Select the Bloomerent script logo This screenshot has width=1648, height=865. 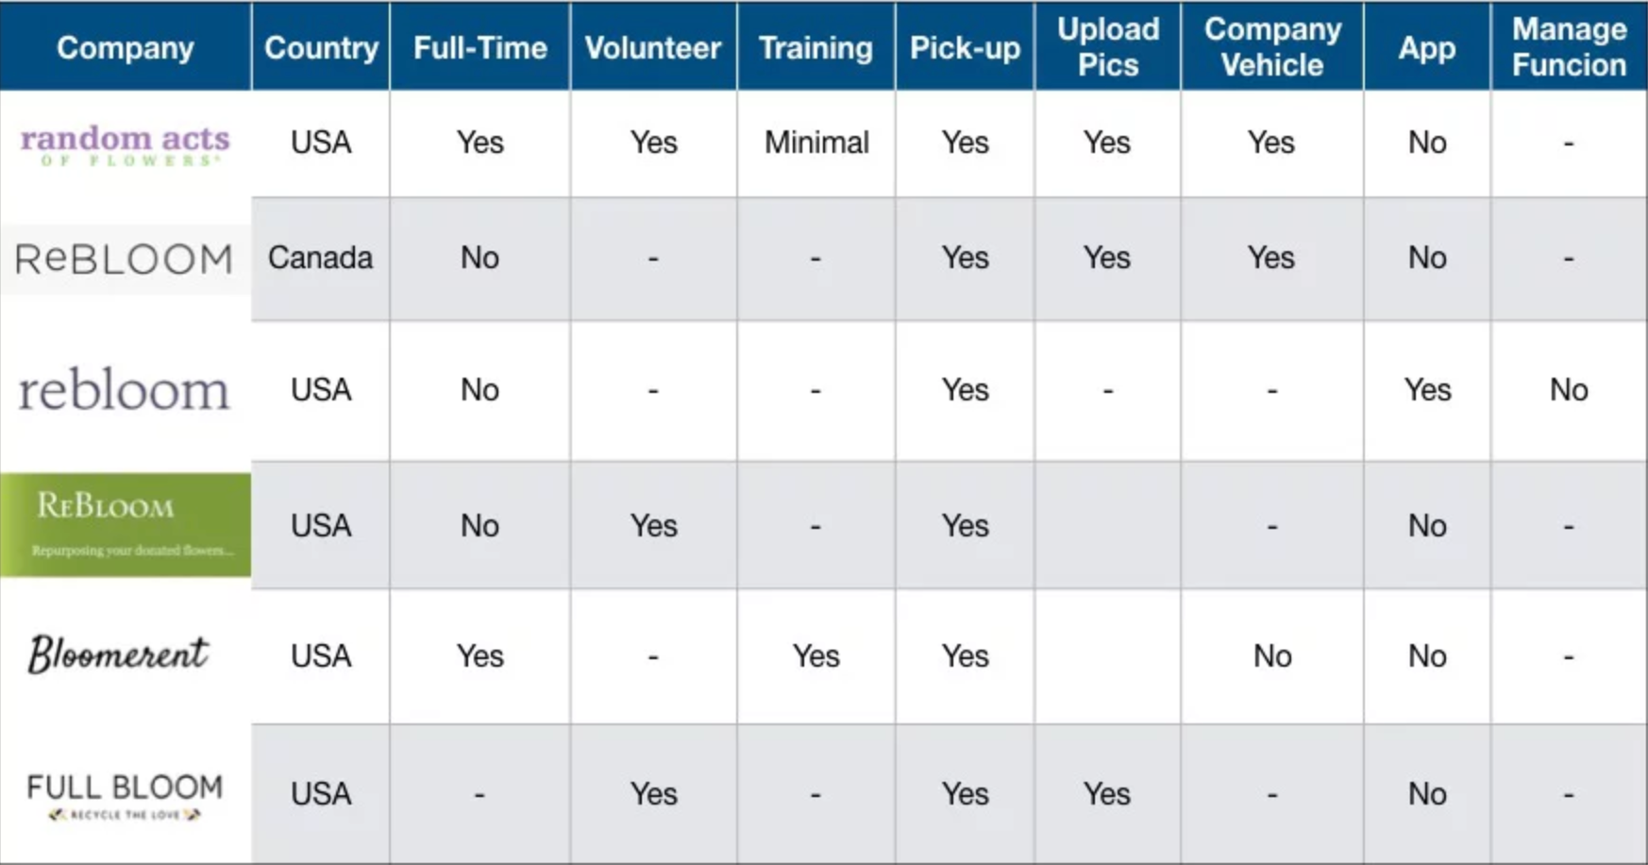(x=118, y=653)
